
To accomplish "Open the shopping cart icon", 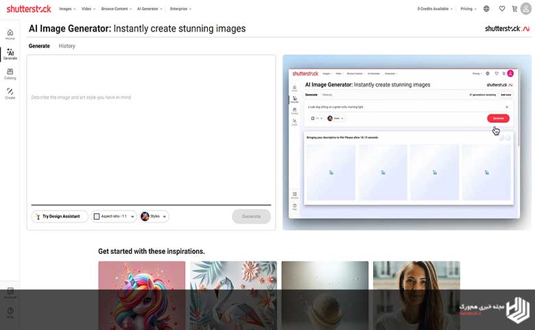I will pos(514,9).
